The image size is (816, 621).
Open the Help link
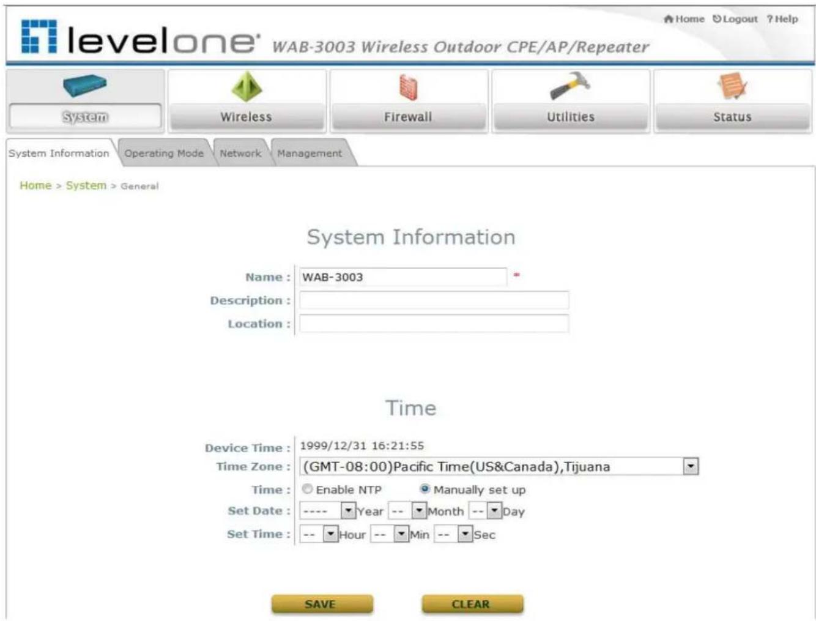point(782,19)
